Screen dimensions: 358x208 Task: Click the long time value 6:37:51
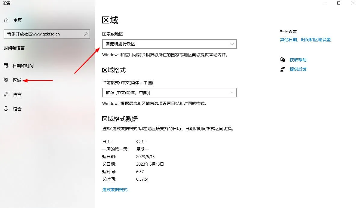(x=142, y=179)
